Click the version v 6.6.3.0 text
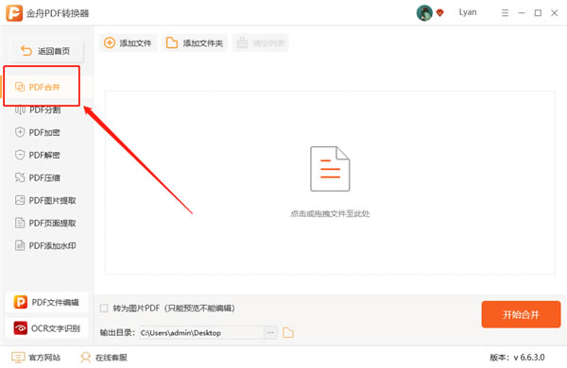The image size is (567, 368). [517, 358]
